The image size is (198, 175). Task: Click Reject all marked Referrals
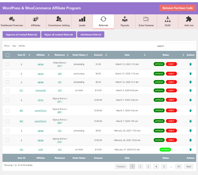(59, 34)
